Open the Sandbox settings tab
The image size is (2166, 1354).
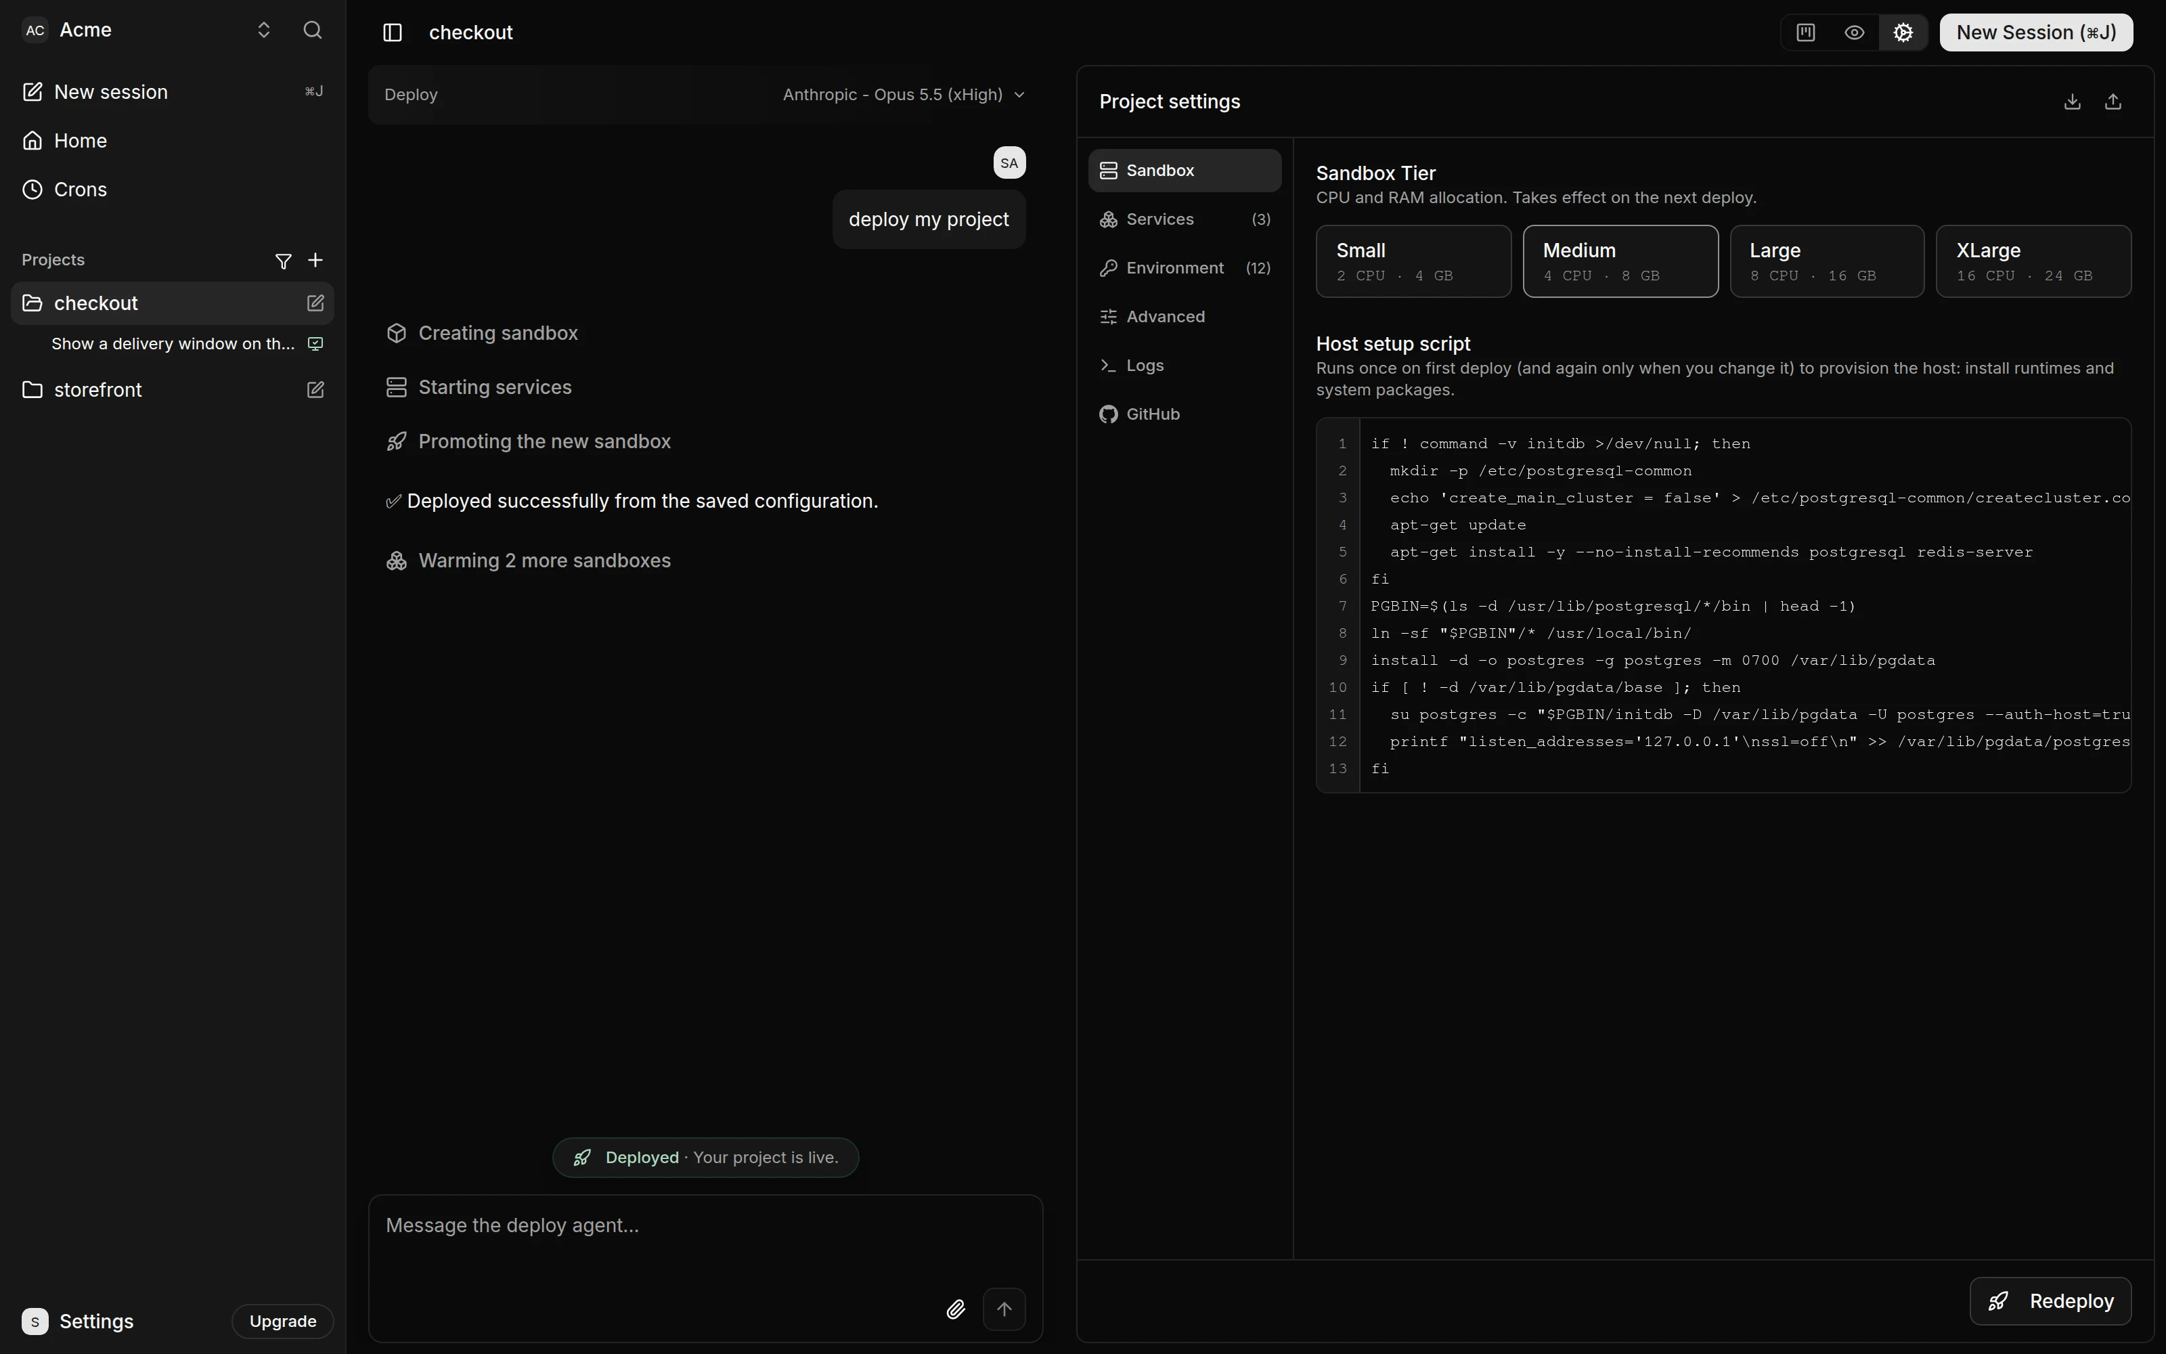pyautogui.click(x=1184, y=170)
